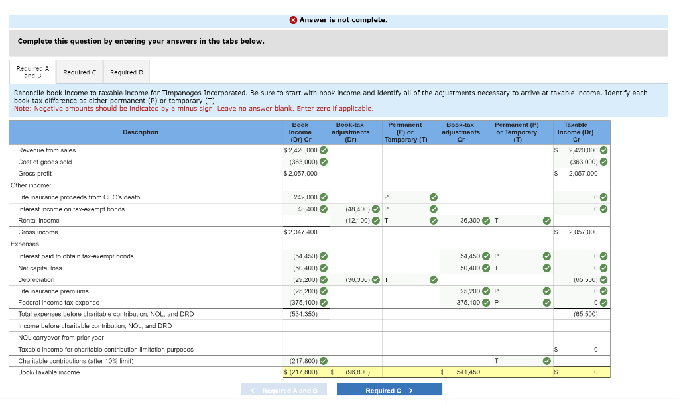
Task: Click the Required A and B button
Action: pos(283,389)
